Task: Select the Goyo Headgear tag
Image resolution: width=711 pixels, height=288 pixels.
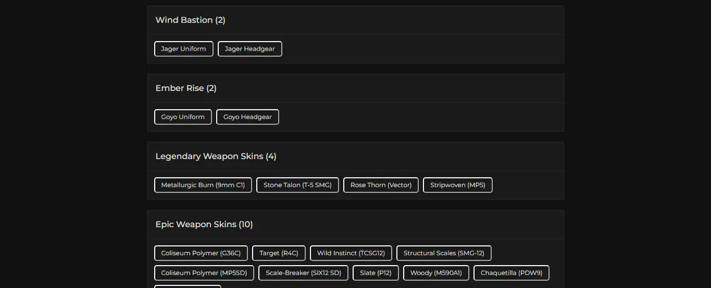Action: tap(247, 117)
